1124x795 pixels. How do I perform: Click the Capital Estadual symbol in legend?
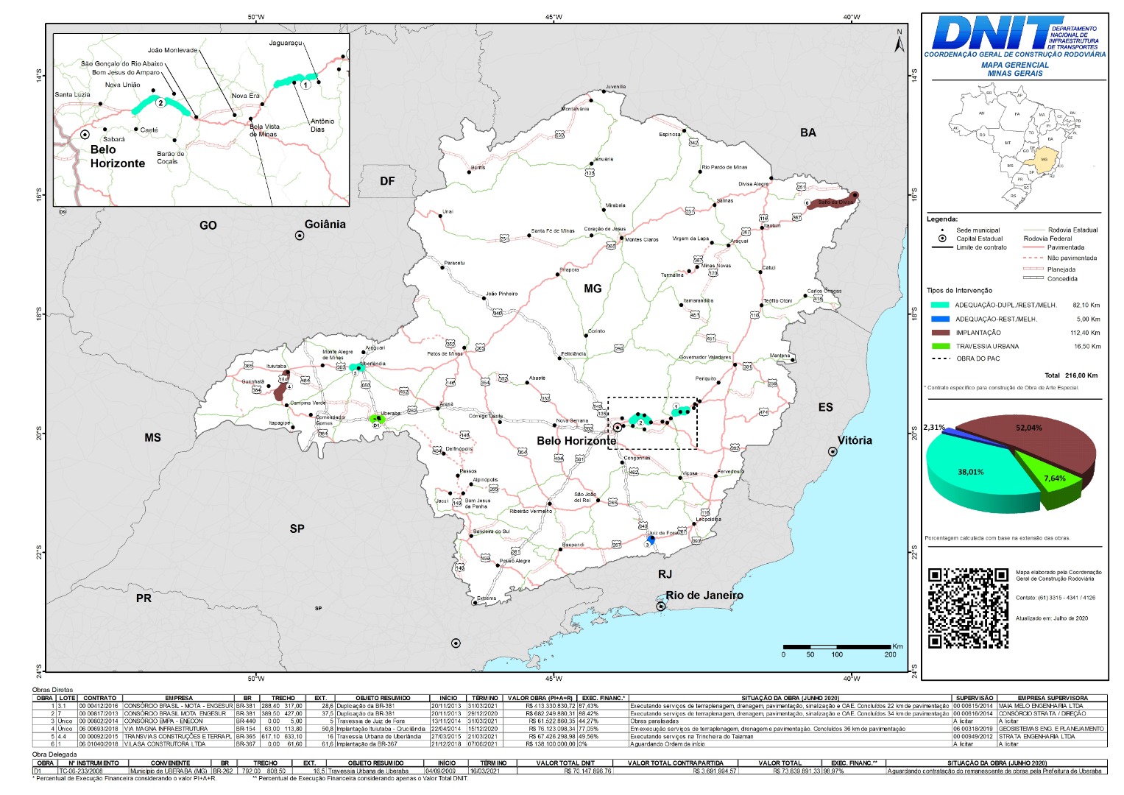942,239
